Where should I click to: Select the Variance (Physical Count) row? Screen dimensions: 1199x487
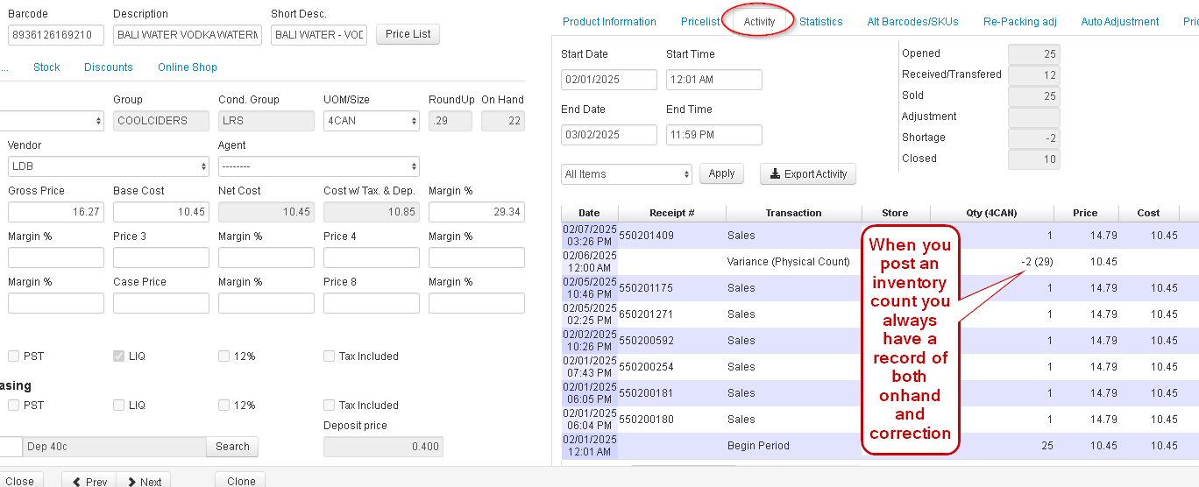coord(880,262)
